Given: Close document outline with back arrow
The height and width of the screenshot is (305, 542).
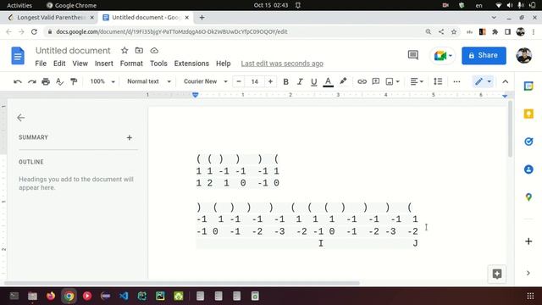Looking at the screenshot, I should (20, 118).
